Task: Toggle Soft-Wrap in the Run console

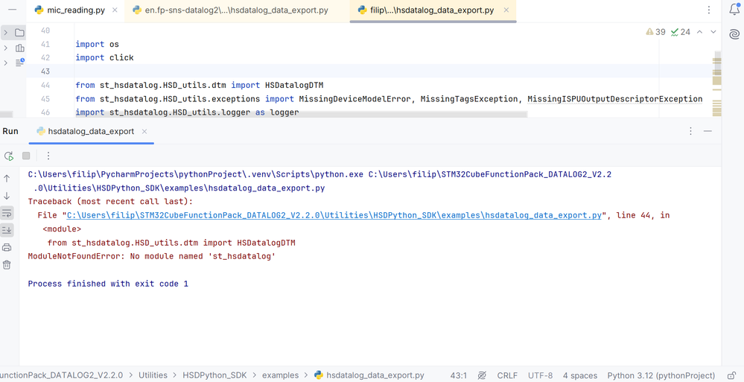Action: [x=7, y=213]
